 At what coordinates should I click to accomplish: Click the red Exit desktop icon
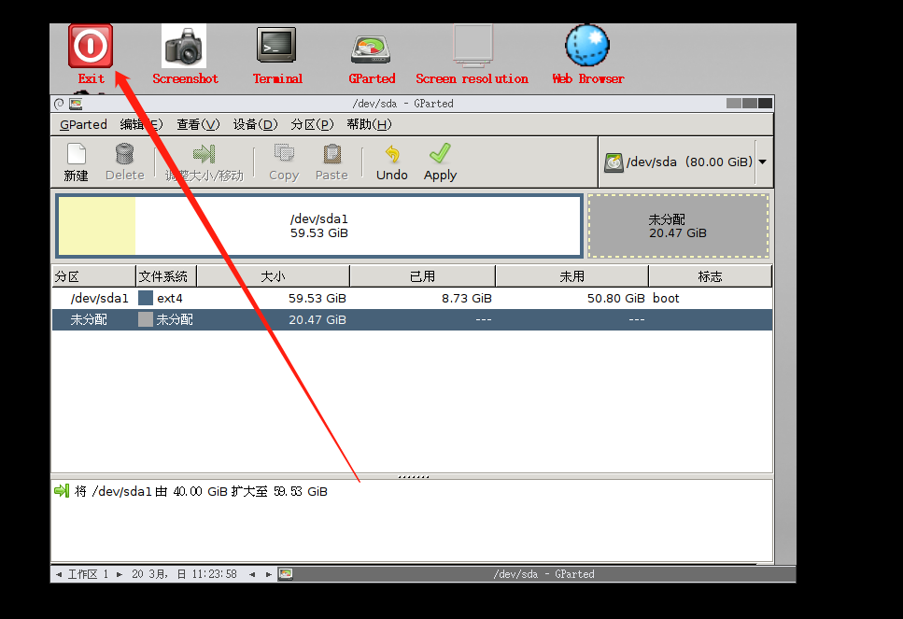coord(91,46)
